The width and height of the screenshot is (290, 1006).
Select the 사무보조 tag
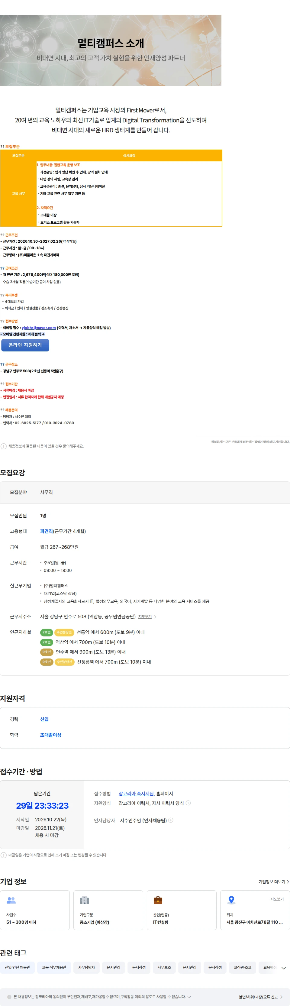click(164, 967)
